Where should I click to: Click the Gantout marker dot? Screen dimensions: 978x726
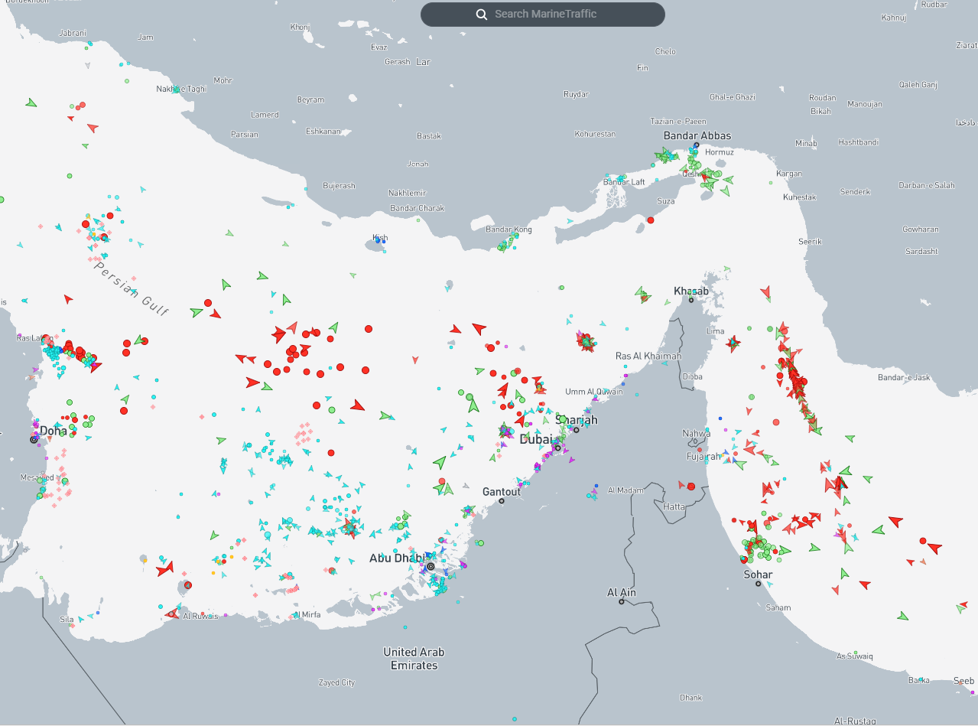pyautogui.click(x=502, y=501)
